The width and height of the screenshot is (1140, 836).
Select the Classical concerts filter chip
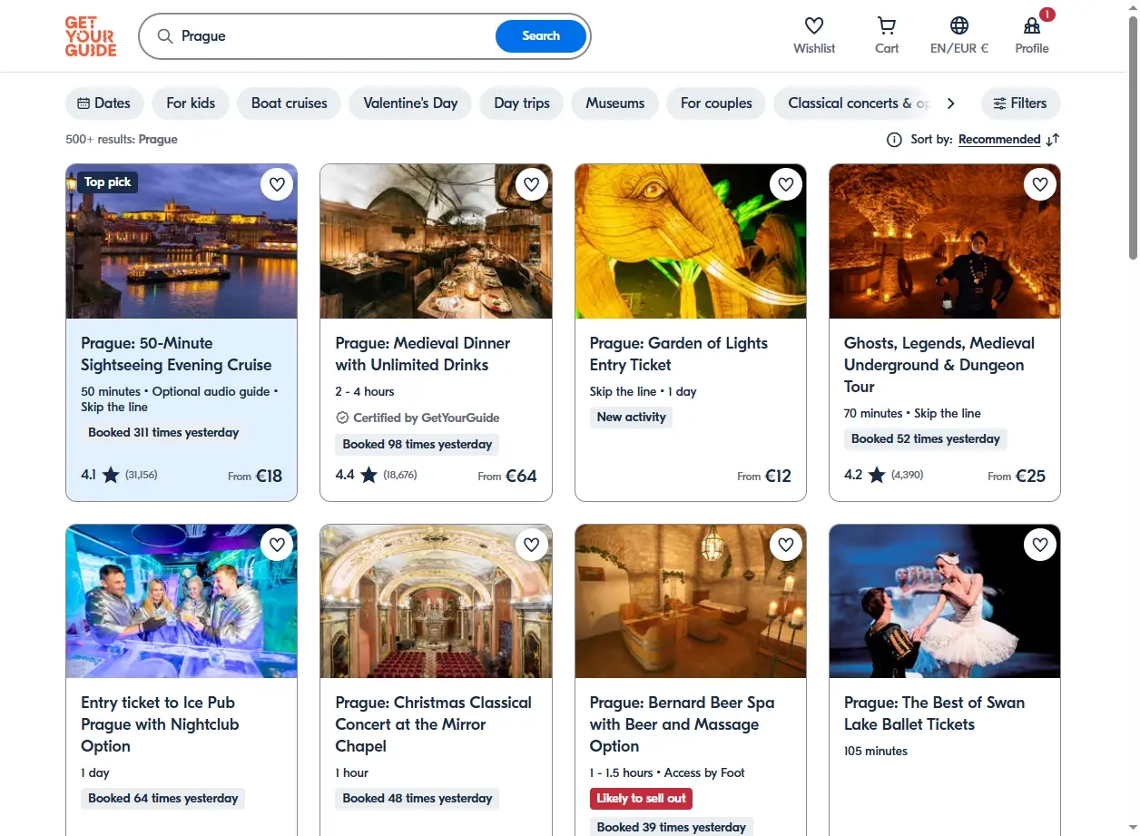coord(853,103)
